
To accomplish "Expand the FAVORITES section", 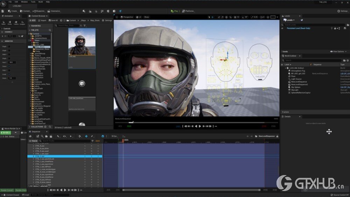I will (30, 26).
